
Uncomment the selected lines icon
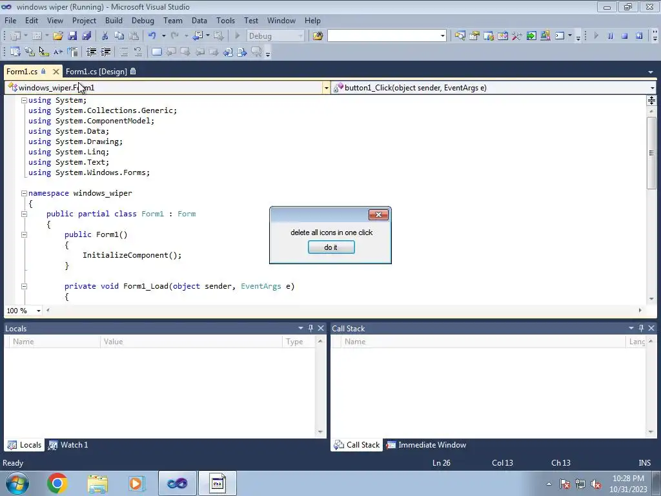point(138,52)
